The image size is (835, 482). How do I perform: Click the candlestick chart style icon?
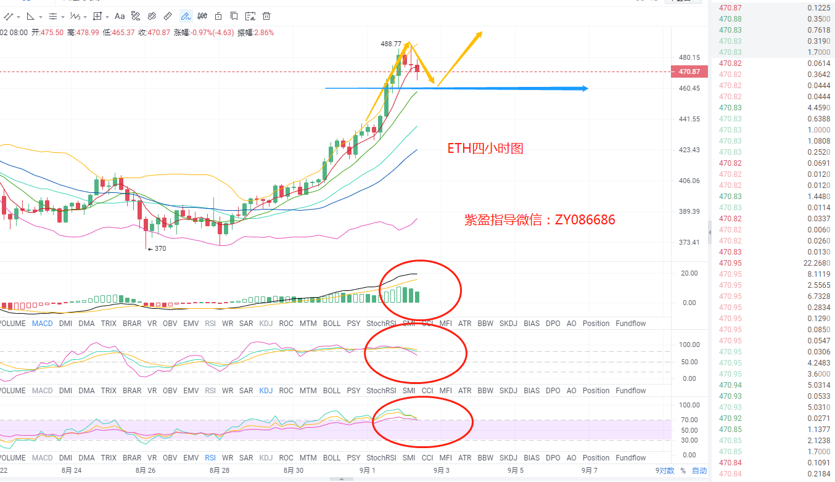coord(202,16)
